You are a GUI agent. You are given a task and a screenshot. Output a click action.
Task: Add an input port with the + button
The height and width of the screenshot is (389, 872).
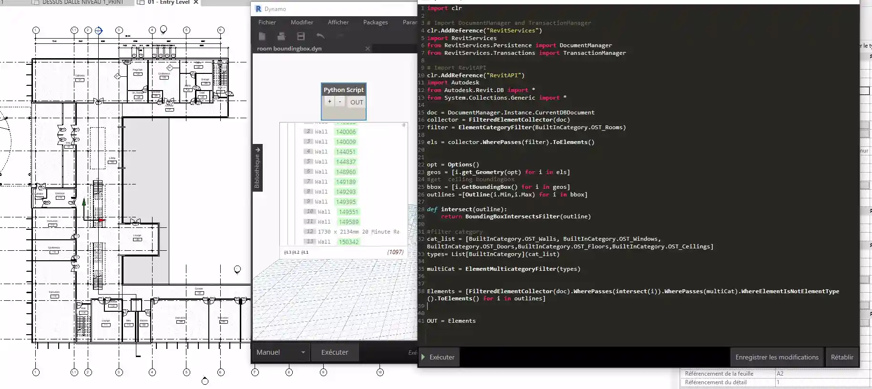tap(329, 102)
